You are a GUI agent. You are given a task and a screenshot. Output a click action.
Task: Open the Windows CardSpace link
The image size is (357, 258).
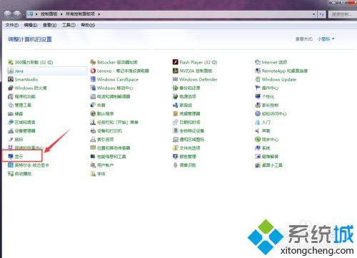pos(118,79)
